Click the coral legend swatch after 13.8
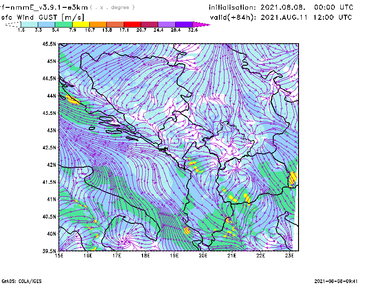This screenshot has height=284, width=368. pos(115,24)
